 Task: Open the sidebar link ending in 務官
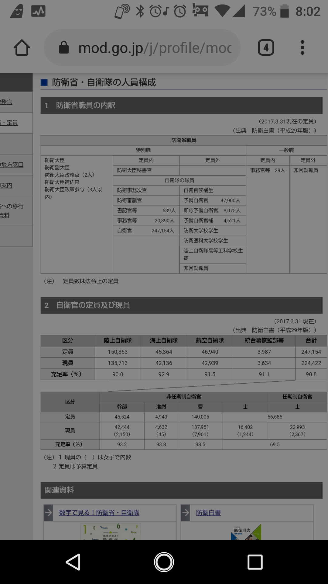[x=6, y=102]
